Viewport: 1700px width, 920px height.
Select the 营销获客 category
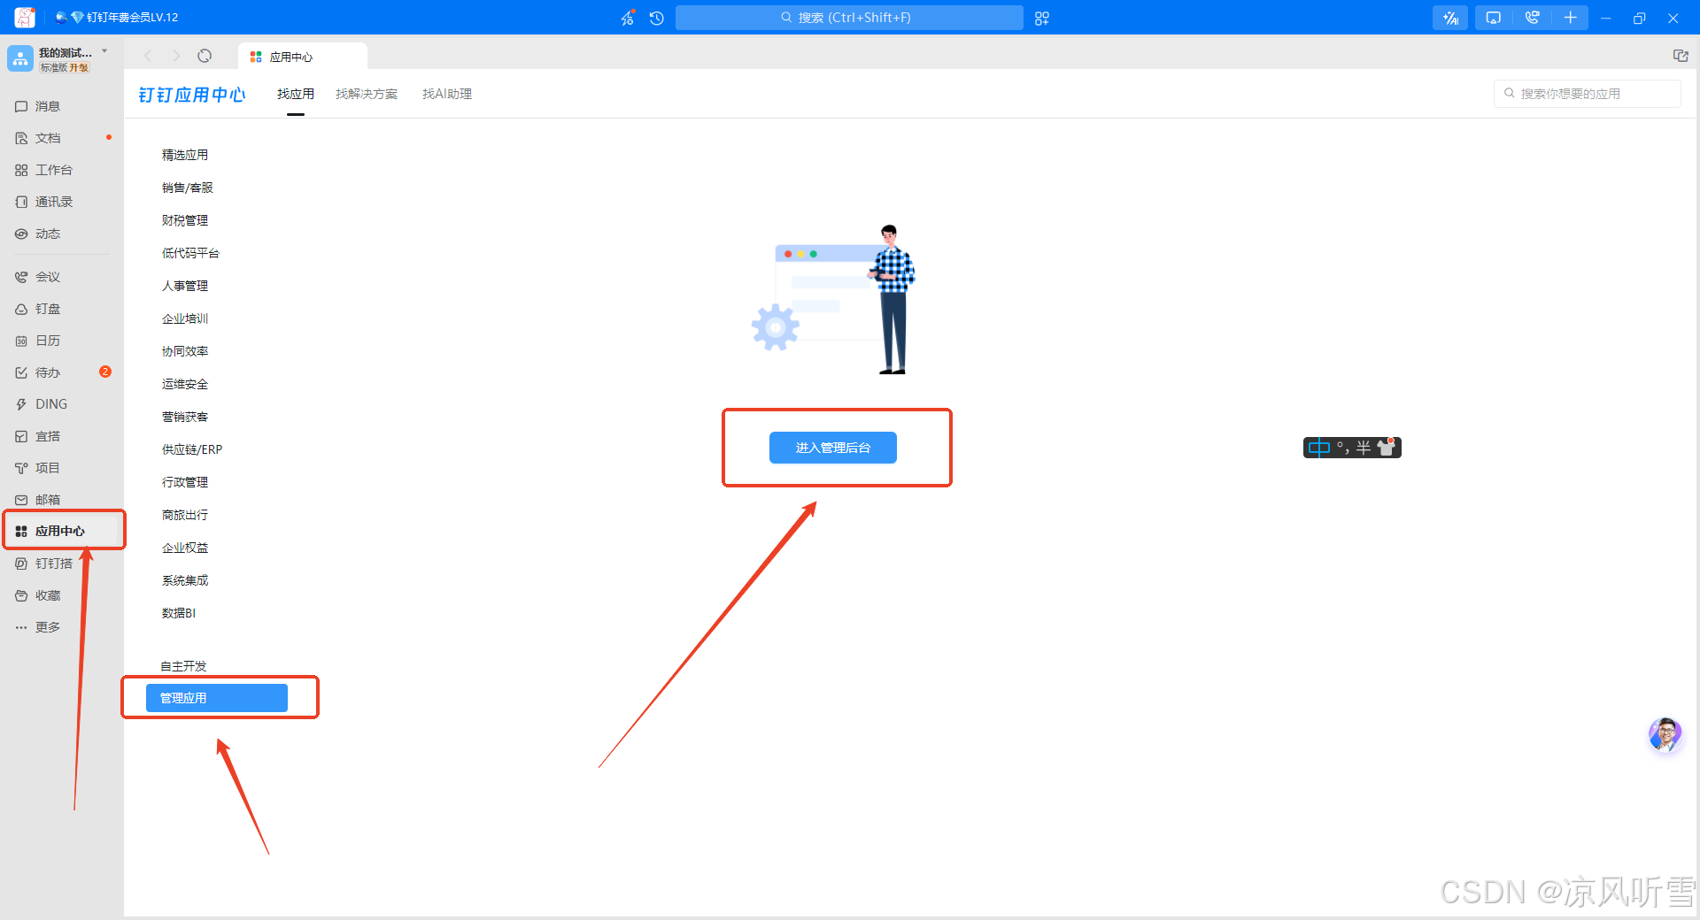click(x=185, y=417)
